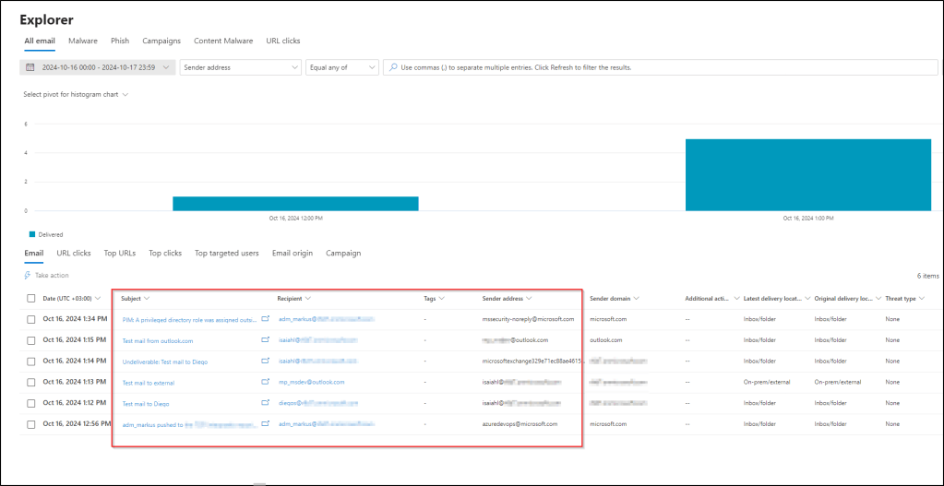The height and width of the screenshot is (486, 944).
Task: Open the 'Test mail to external' subject link
Action: (148, 382)
